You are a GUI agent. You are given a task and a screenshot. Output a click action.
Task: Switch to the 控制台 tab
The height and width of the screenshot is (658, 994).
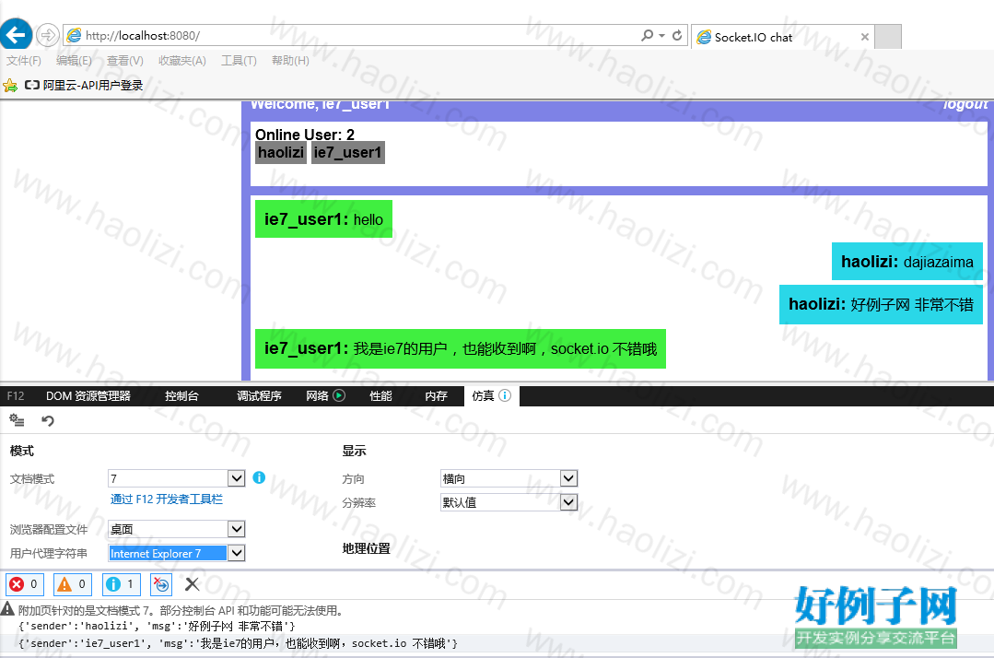point(181,395)
